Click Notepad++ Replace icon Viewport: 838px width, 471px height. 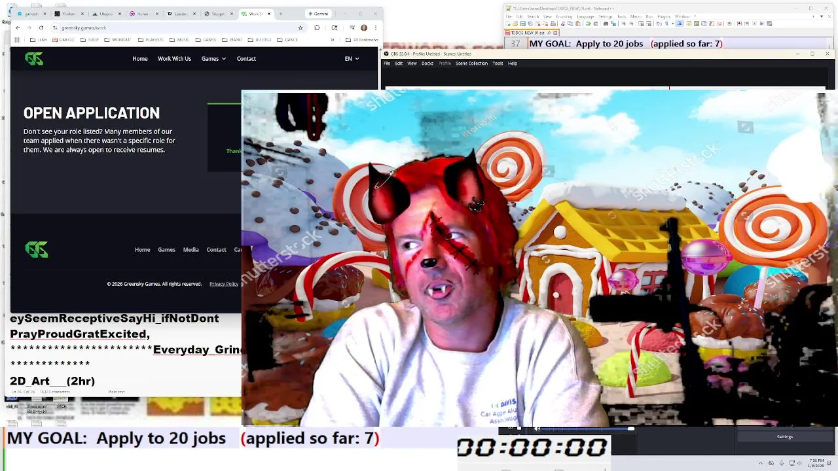(x=613, y=24)
